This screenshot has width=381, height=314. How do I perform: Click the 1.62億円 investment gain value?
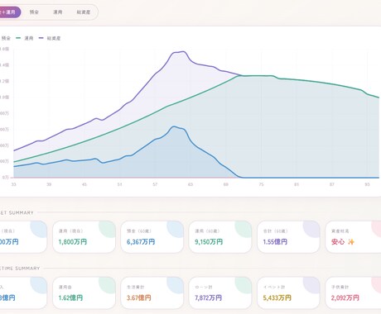click(70, 297)
